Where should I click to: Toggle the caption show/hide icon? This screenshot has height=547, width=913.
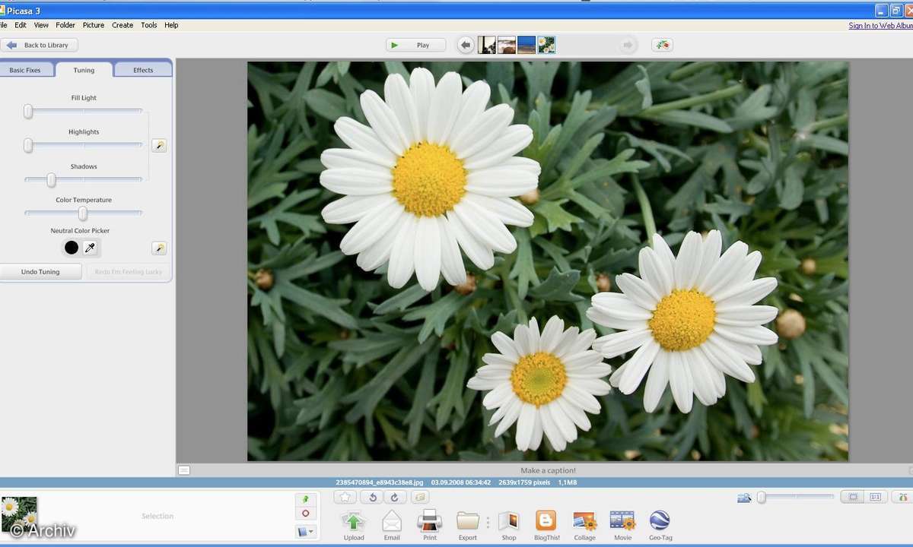pos(183,470)
